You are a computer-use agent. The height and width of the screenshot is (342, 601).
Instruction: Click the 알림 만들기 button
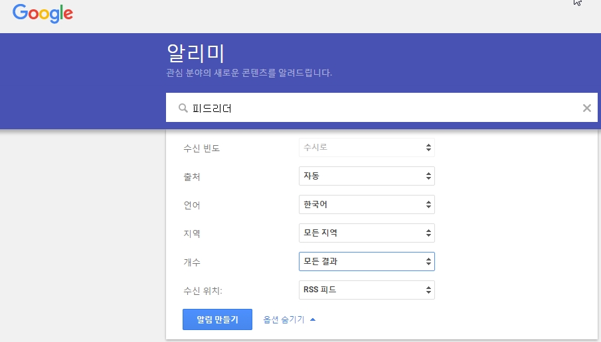[x=217, y=319]
